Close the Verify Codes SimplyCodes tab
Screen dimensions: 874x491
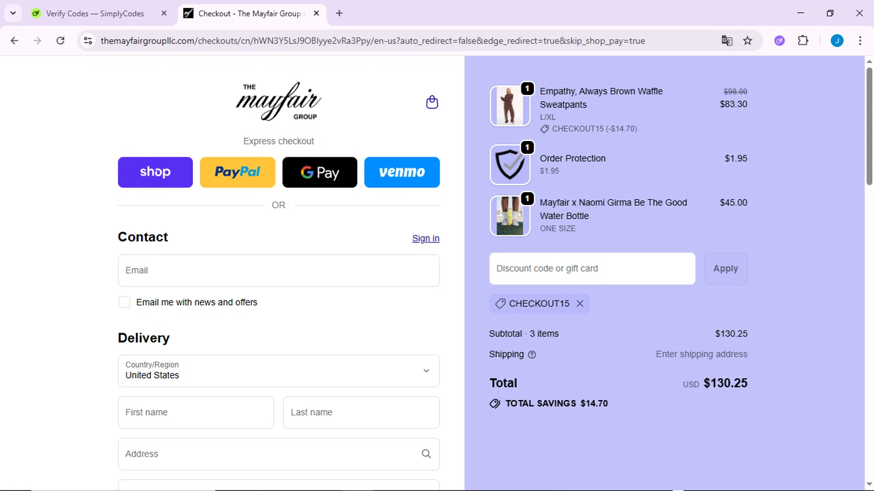(164, 13)
